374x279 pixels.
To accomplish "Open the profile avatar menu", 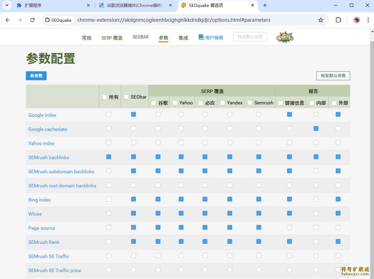I will click(357, 20).
